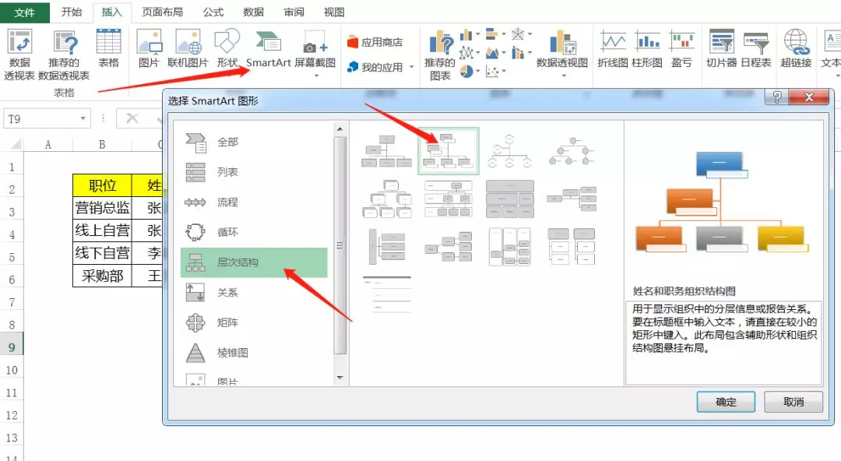Switch to the 公式 formulas tab
This screenshot has width=841, height=461.
coord(213,12)
